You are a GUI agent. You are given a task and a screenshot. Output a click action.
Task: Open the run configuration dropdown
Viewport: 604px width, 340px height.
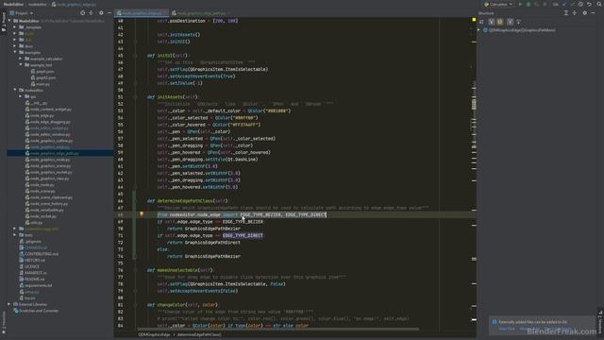498,4
